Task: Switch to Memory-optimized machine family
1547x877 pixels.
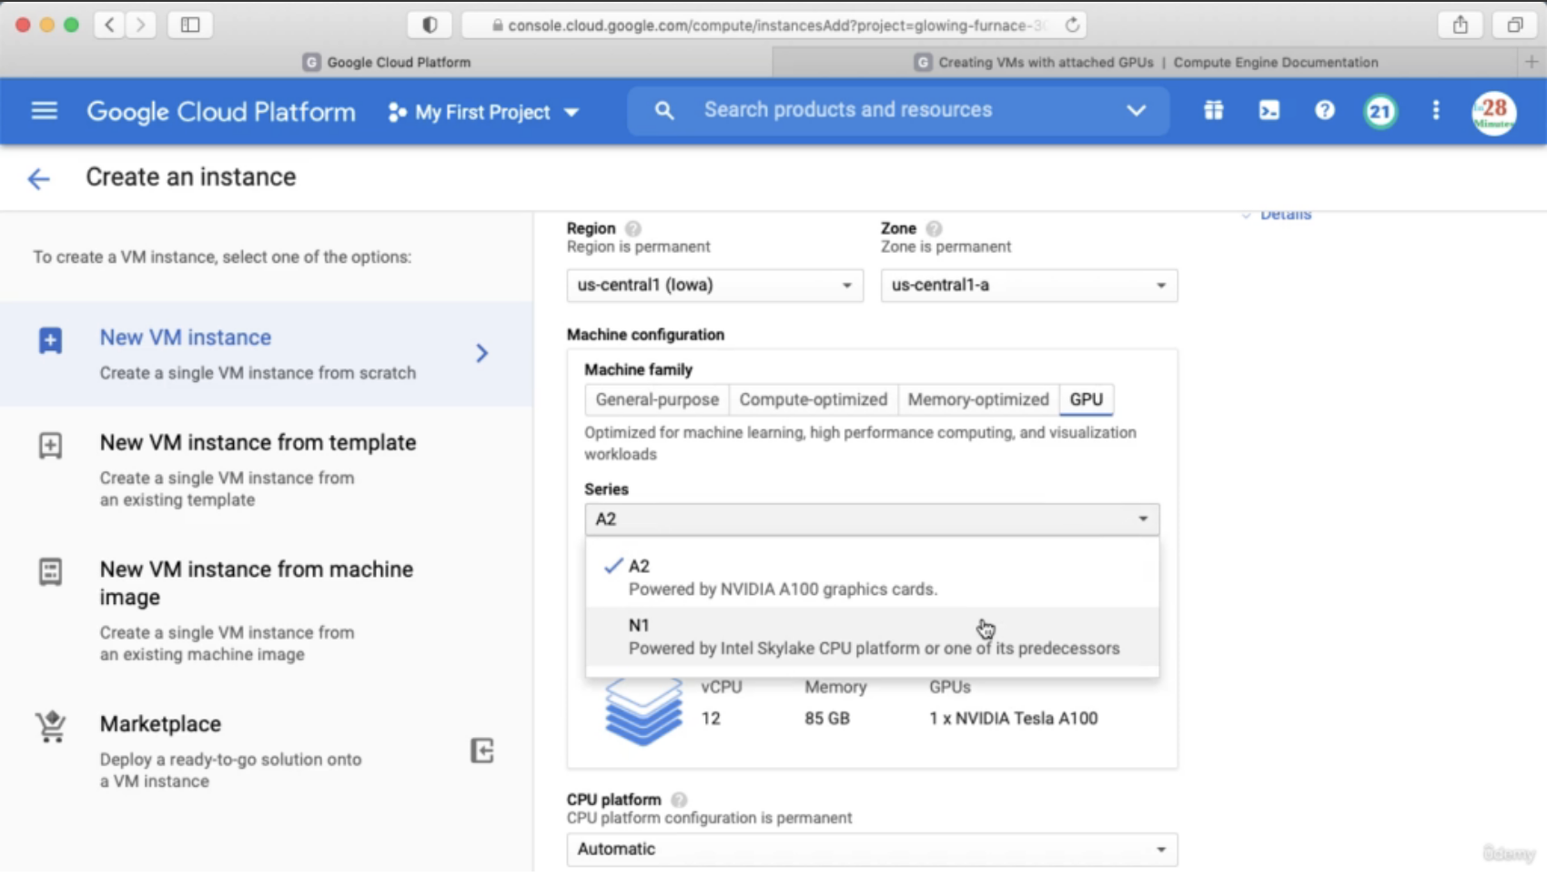Action: [978, 399]
